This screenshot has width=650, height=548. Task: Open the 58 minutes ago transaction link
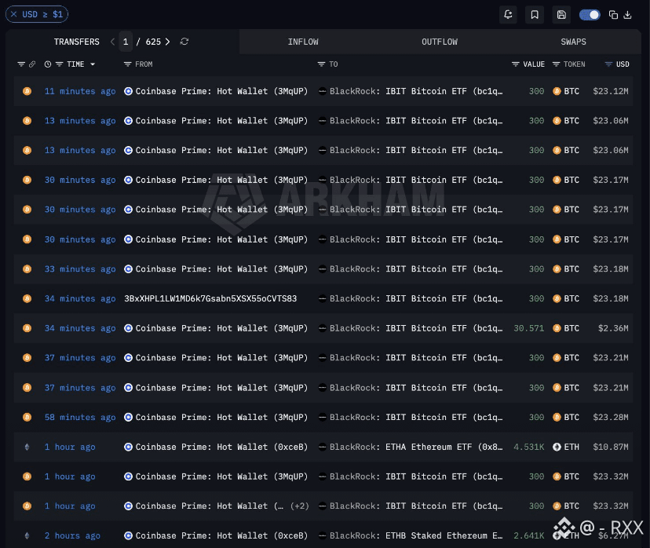[80, 418]
